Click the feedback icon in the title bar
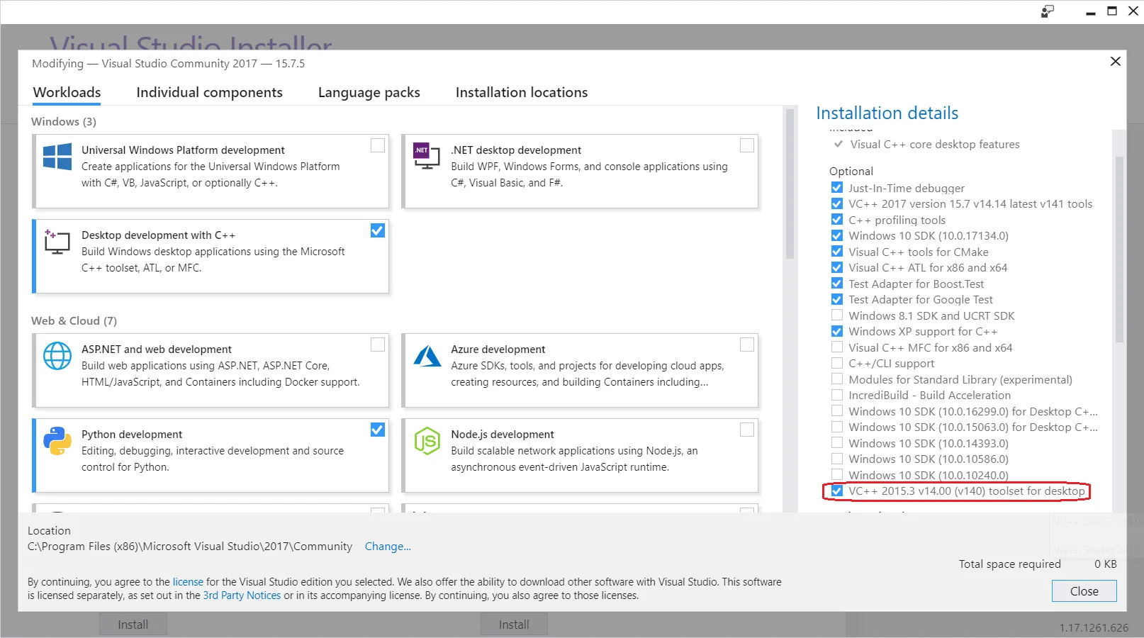 [x=1048, y=11]
